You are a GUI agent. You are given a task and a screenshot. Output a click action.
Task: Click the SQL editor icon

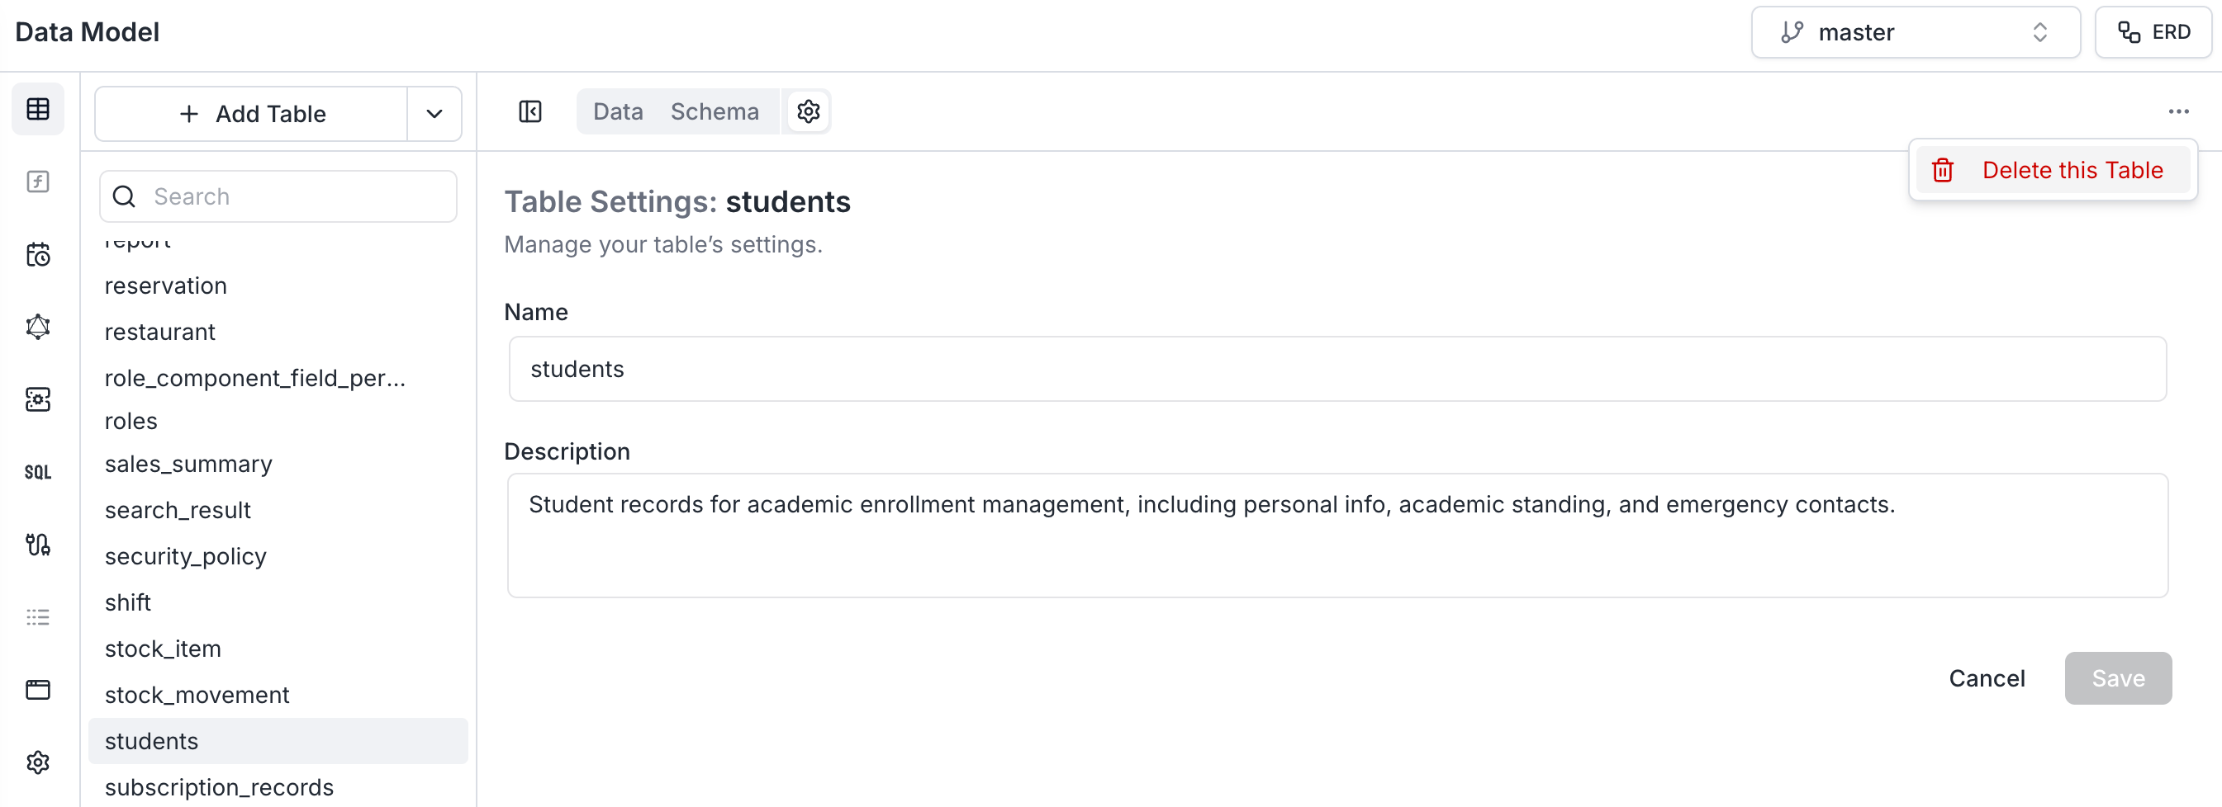38,472
